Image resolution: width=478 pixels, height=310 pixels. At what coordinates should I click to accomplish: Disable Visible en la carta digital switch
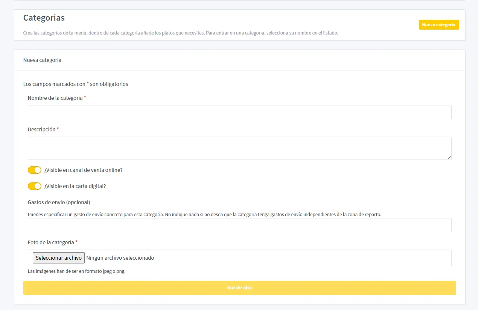point(35,186)
